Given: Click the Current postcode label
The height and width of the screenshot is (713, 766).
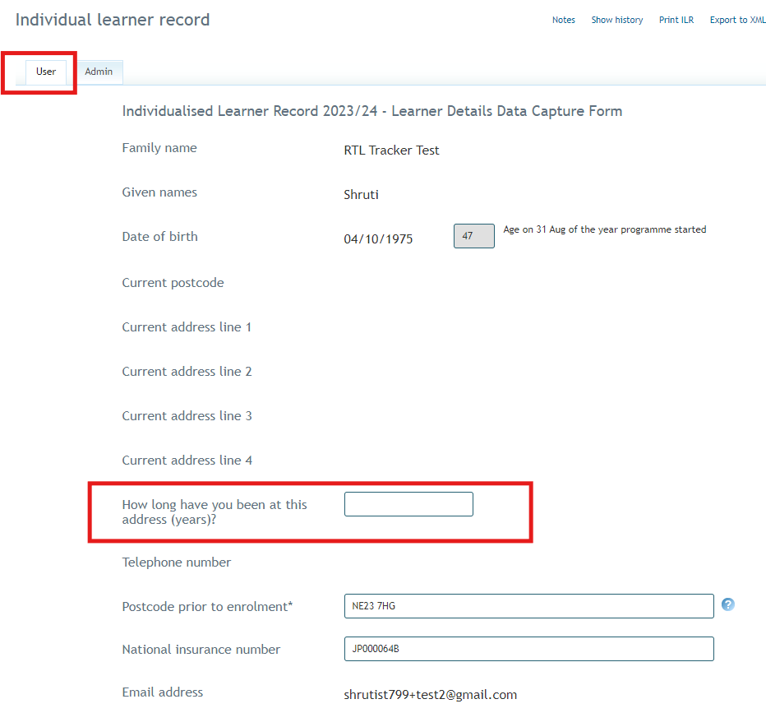Looking at the screenshot, I should pos(173,282).
